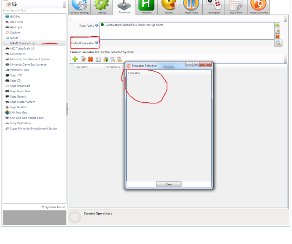Open the Keymapper tab

214,7
